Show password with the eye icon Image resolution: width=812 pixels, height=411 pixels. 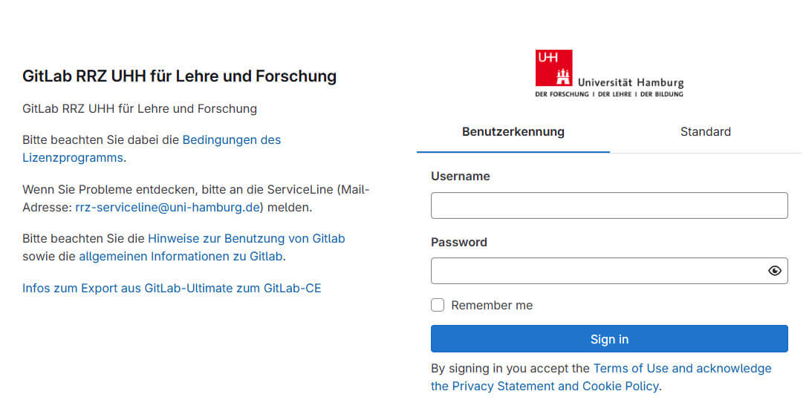pyautogui.click(x=775, y=271)
